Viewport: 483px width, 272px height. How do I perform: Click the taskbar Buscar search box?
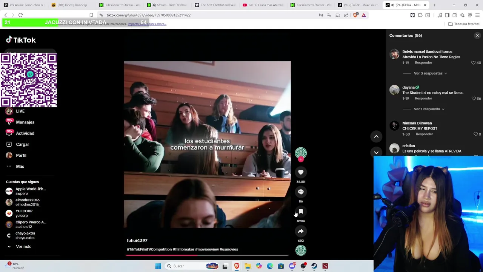click(192, 266)
